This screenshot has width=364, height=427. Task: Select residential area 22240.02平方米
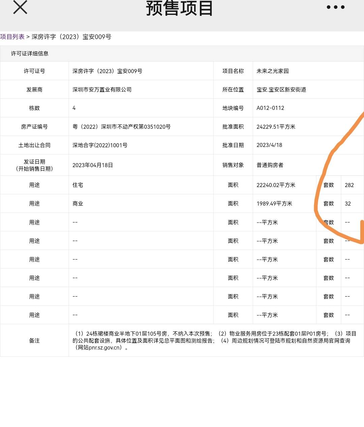(276, 185)
